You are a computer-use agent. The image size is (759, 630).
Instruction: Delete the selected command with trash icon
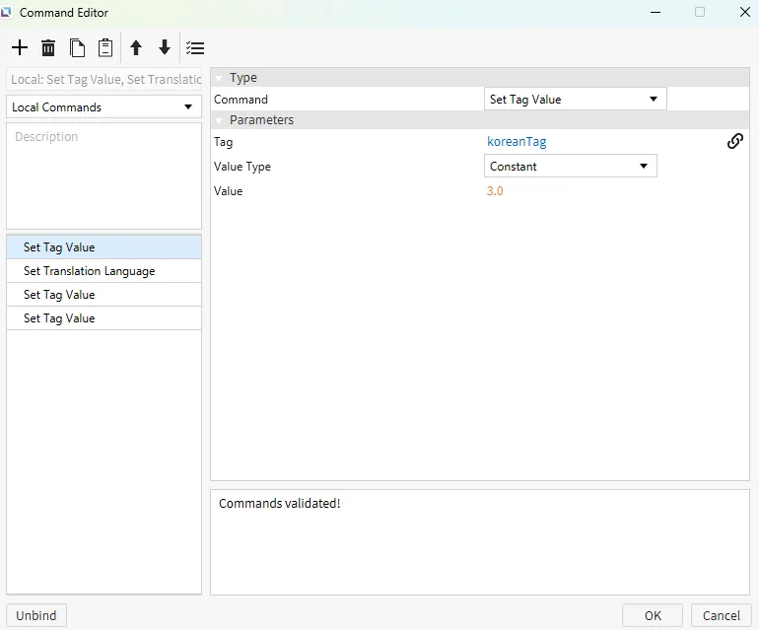click(48, 47)
